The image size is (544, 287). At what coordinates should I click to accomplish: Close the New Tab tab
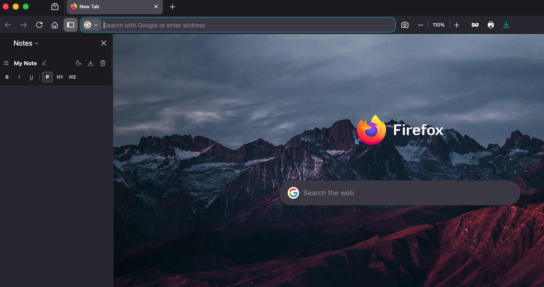pos(156,7)
